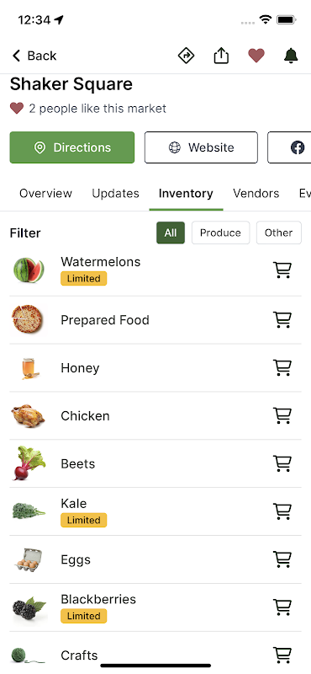
Task: Tap the Beets thumbnail image
Action: point(29,463)
